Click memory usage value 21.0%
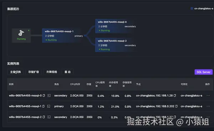 click(x=115, y=107)
